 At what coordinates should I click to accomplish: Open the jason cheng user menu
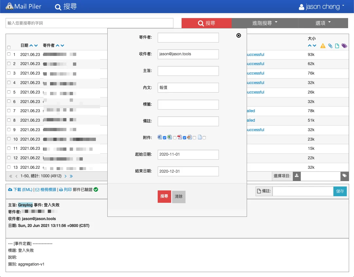(x=322, y=7)
